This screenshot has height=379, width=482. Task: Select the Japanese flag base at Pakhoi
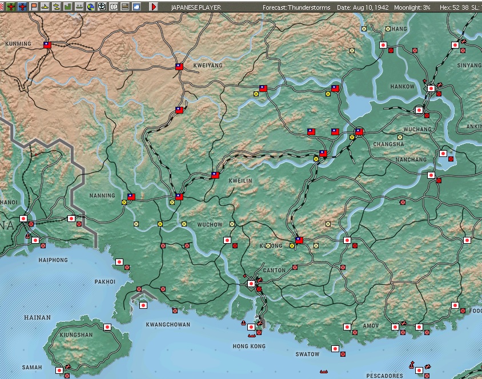coord(119,262)
